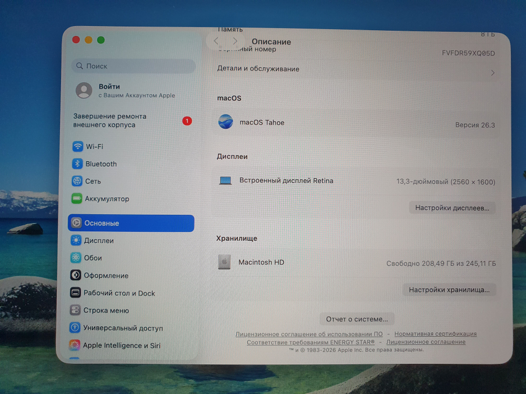This screenshot has width=526, height=394.
Task: Select the Аккумулятор battery icon
Action: pos(76,199)
